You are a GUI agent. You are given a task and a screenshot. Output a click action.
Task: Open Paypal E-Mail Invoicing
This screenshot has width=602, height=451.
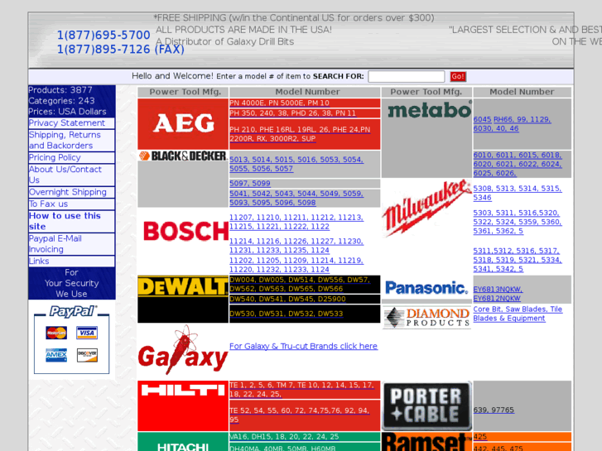click(x=55, y=244)
